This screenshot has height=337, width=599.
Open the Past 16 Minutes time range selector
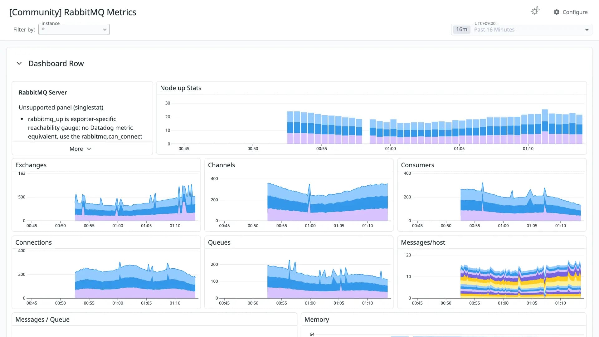coord(522,30)
